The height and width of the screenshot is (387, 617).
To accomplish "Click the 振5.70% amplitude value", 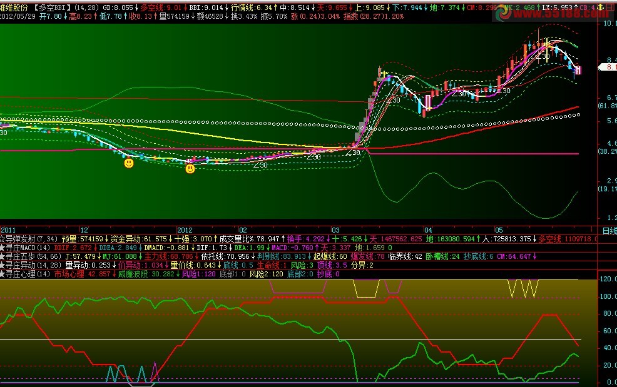I will (x=274, y=16).
